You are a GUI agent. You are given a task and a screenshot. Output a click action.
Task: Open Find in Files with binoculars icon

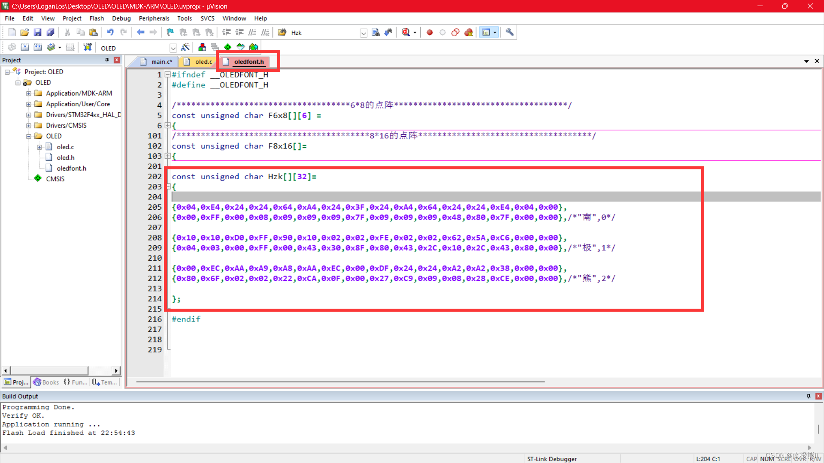pyautogui.click(x=281, y=32)
